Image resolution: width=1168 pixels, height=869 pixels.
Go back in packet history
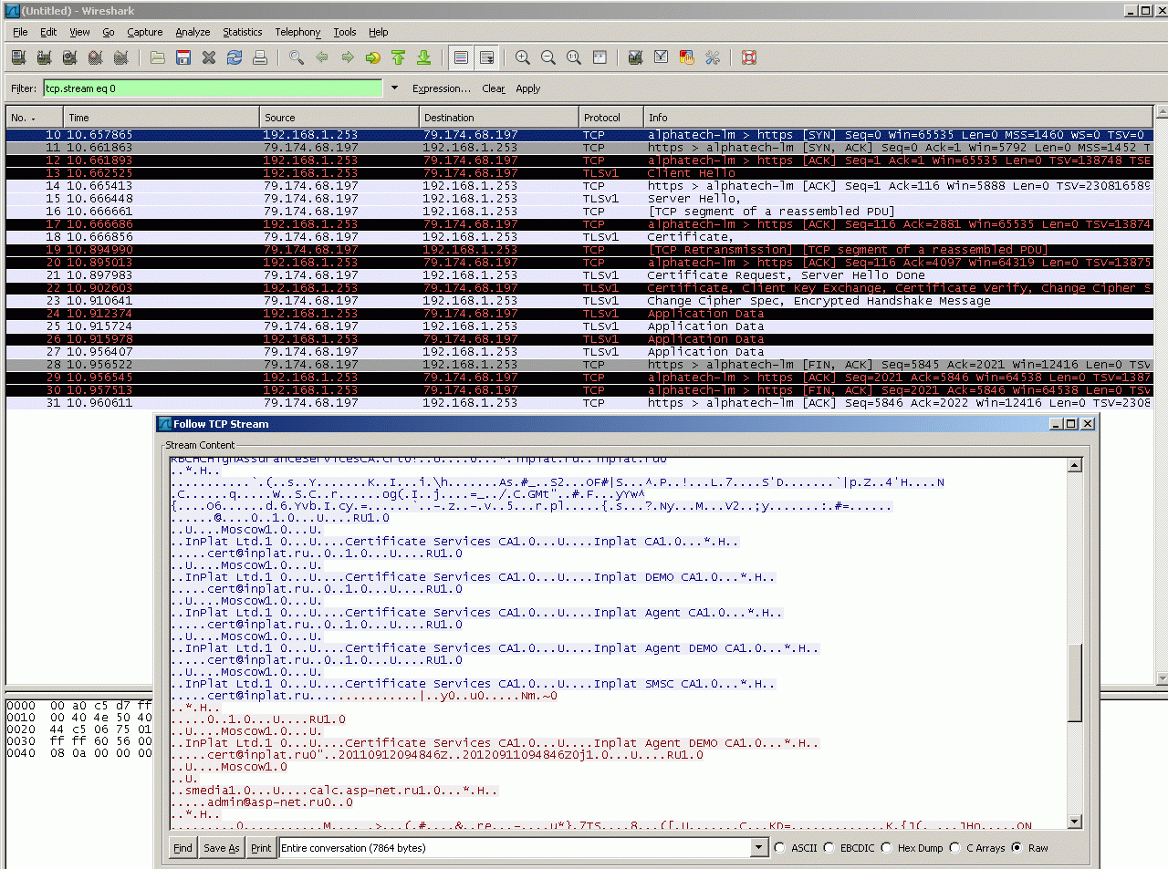(x=322, y=57)
